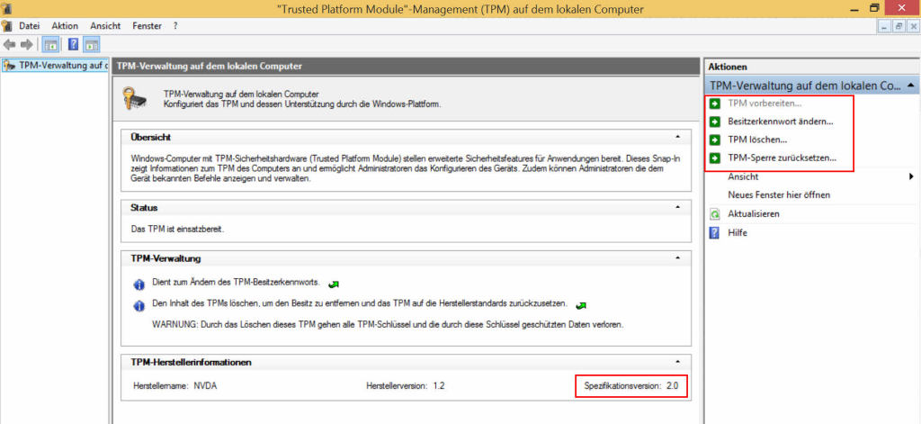The image size is (921, 424).
Task: Toggle the action pane toolbar icon
Action: 92,44
